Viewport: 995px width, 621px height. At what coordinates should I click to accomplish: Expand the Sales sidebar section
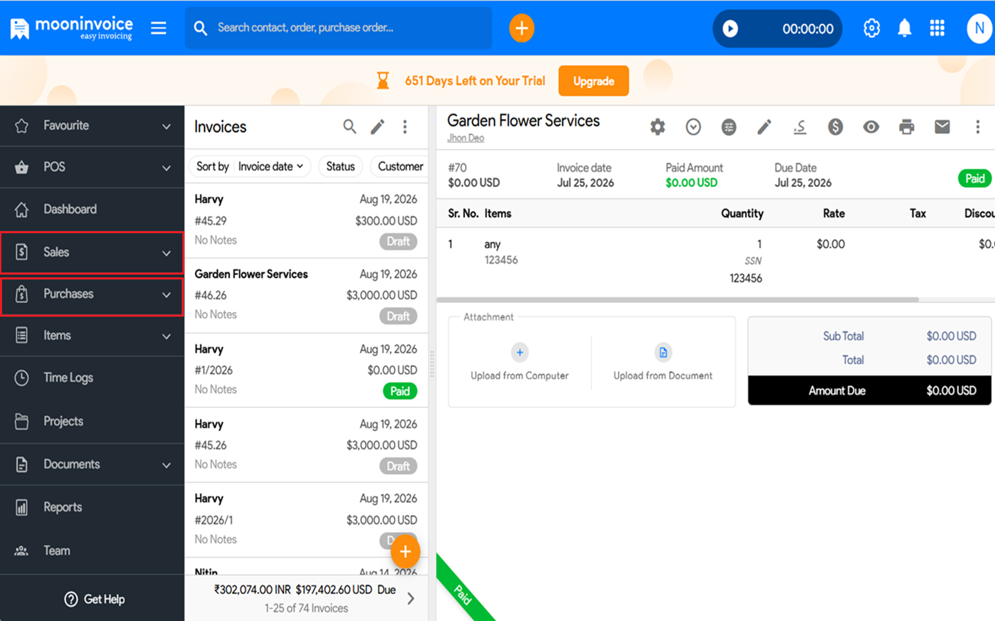click(x=93, y=253)
